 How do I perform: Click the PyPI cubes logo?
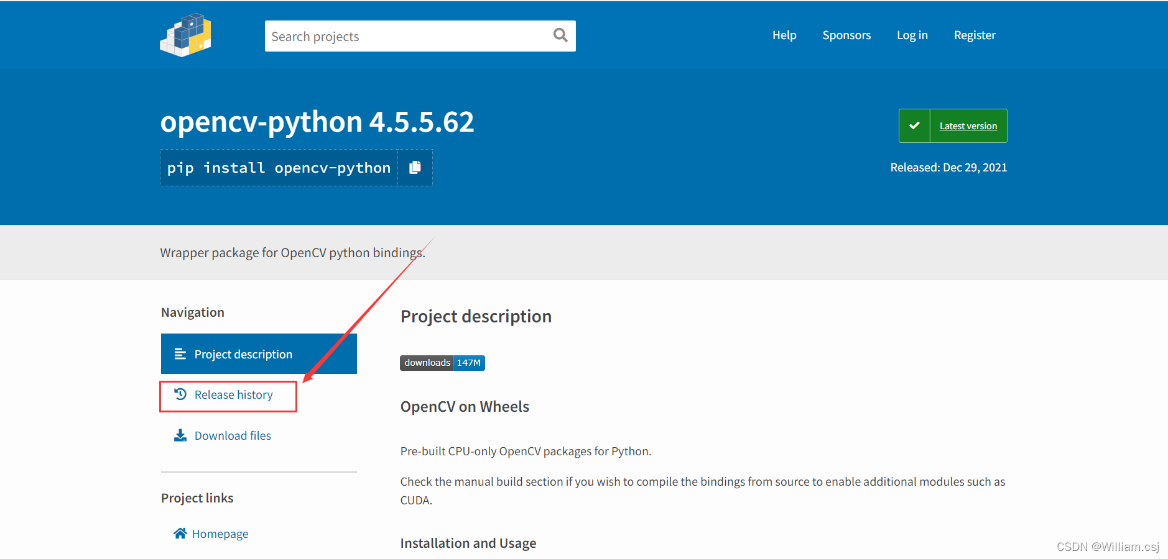coord(185,35)
